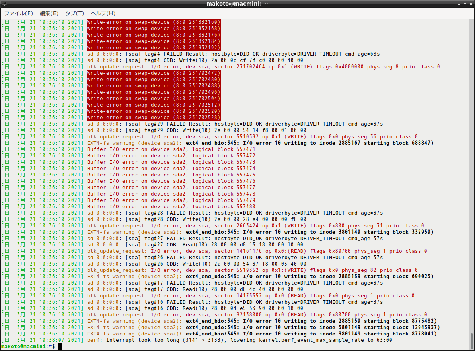Click the tag#4 FAILED Result line

click(233, 54)
